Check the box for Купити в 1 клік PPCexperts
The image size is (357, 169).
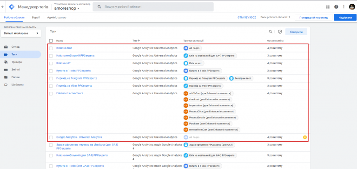point(51,71)
